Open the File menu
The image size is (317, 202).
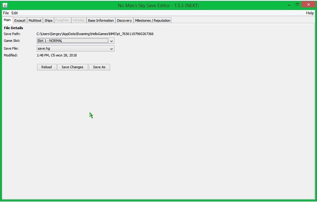coord(6,13)
